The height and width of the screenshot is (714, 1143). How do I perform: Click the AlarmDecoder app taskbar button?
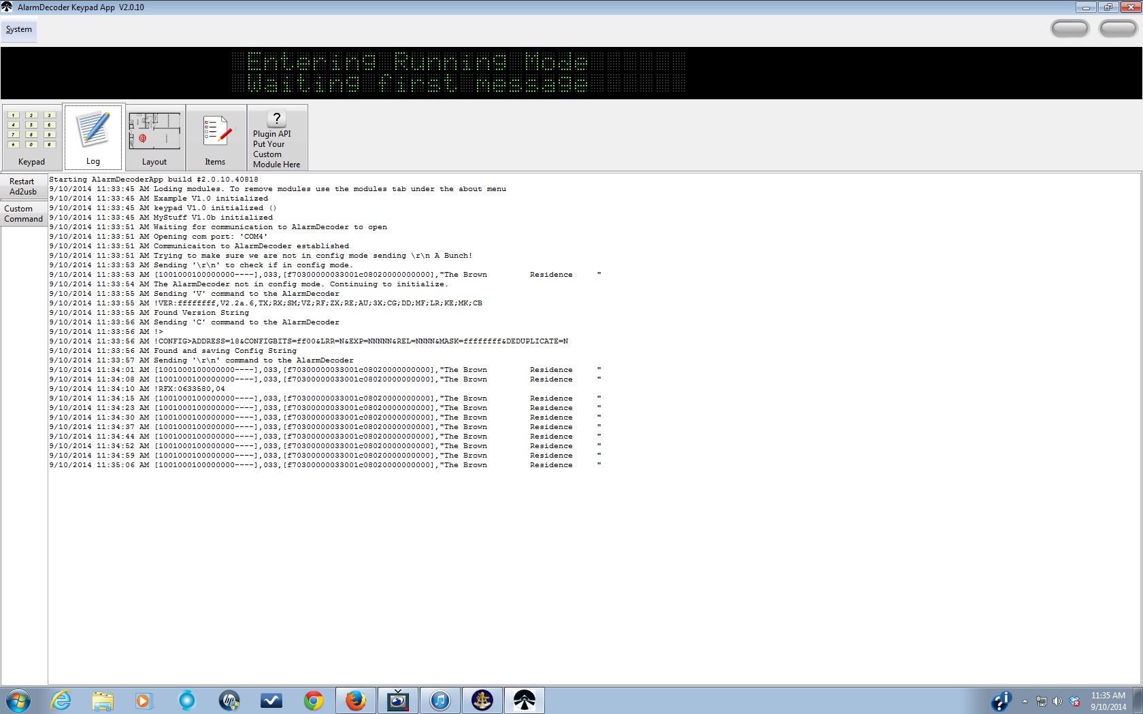525,700
